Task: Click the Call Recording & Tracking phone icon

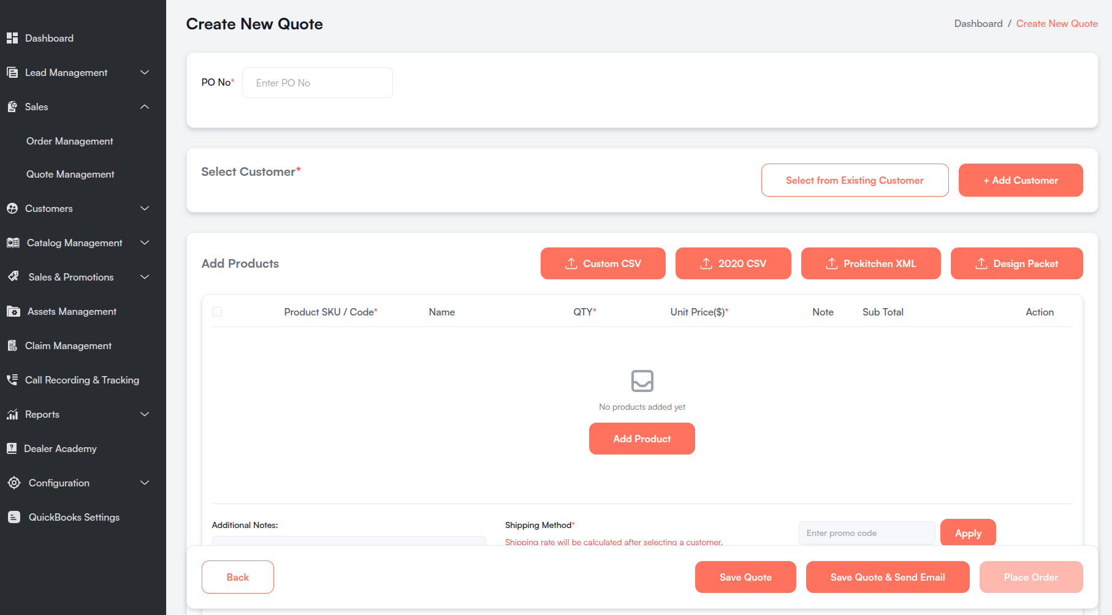Action: (x=12, y=380)
